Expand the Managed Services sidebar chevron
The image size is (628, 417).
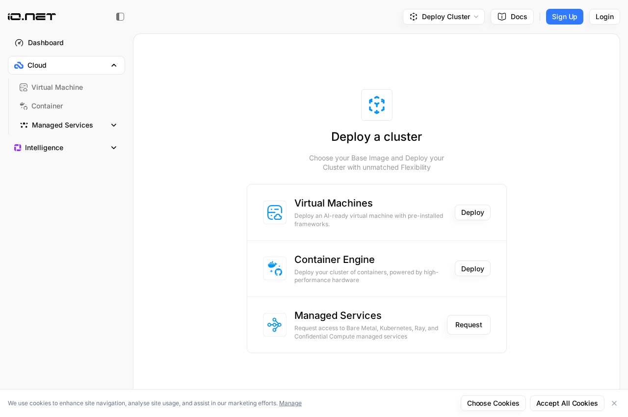(x=114, y=125)
